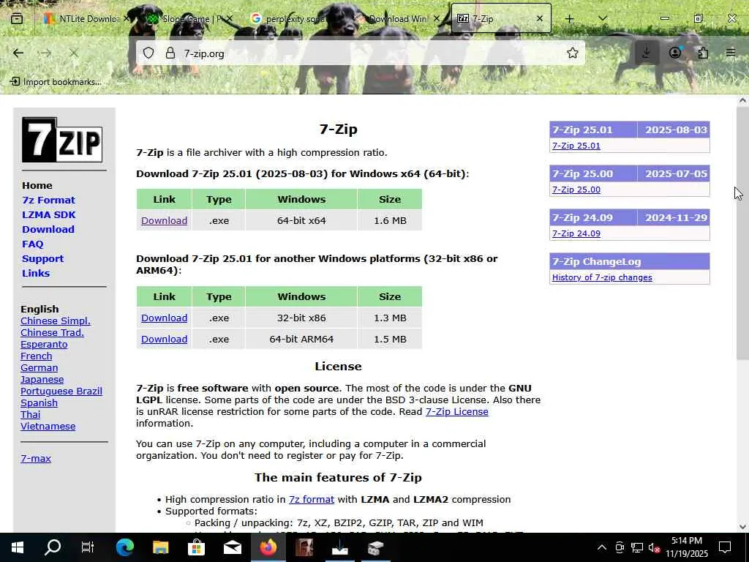The height and width of the screenshot is (562, 749).
Task: Open the tracking protection shield icon
Action: pyautogui.click(x=148, y=53)
